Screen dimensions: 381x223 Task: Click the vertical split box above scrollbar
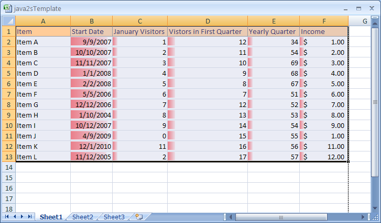(375, 18)
